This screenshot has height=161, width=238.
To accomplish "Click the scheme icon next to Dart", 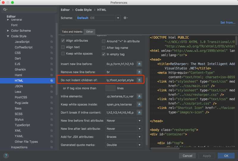I will 51,58.
